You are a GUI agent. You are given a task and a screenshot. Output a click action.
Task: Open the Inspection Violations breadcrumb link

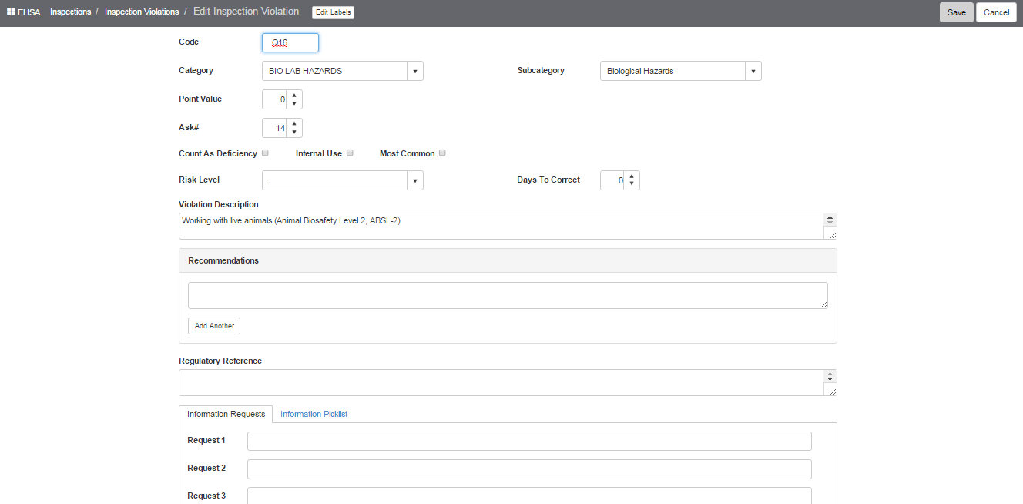142,12
